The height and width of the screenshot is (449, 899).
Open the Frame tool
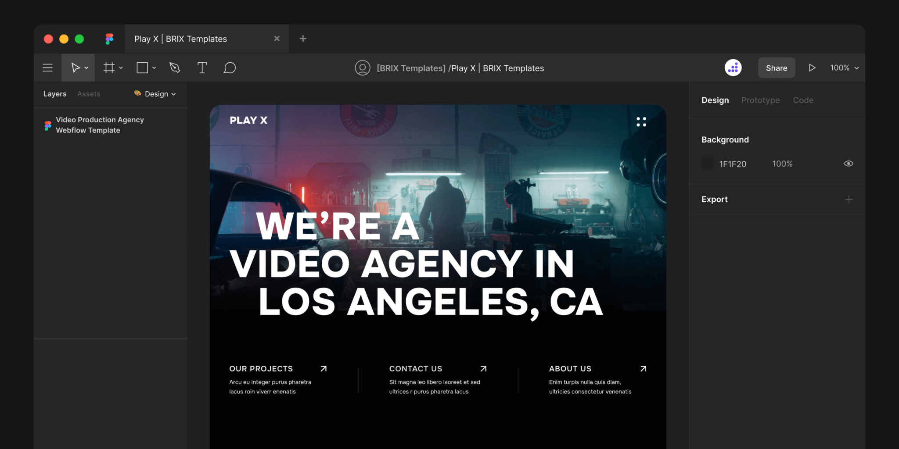pos(108,68)
